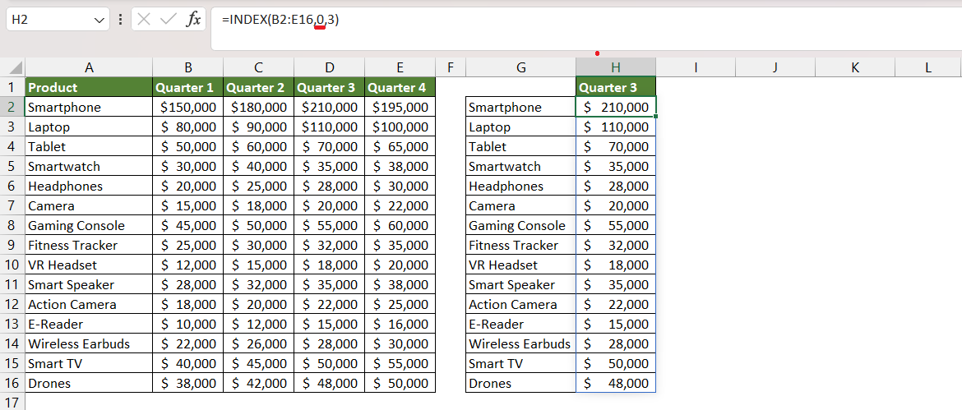Click Quarter 3 header in column H
Viewport: 962px width, 410px height.
click(616, 87)
